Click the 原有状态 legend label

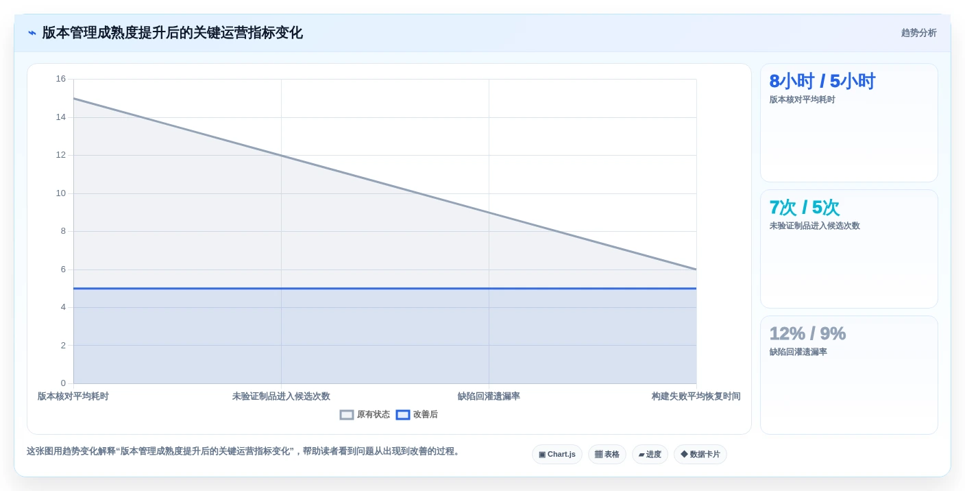tap(374, 415)
